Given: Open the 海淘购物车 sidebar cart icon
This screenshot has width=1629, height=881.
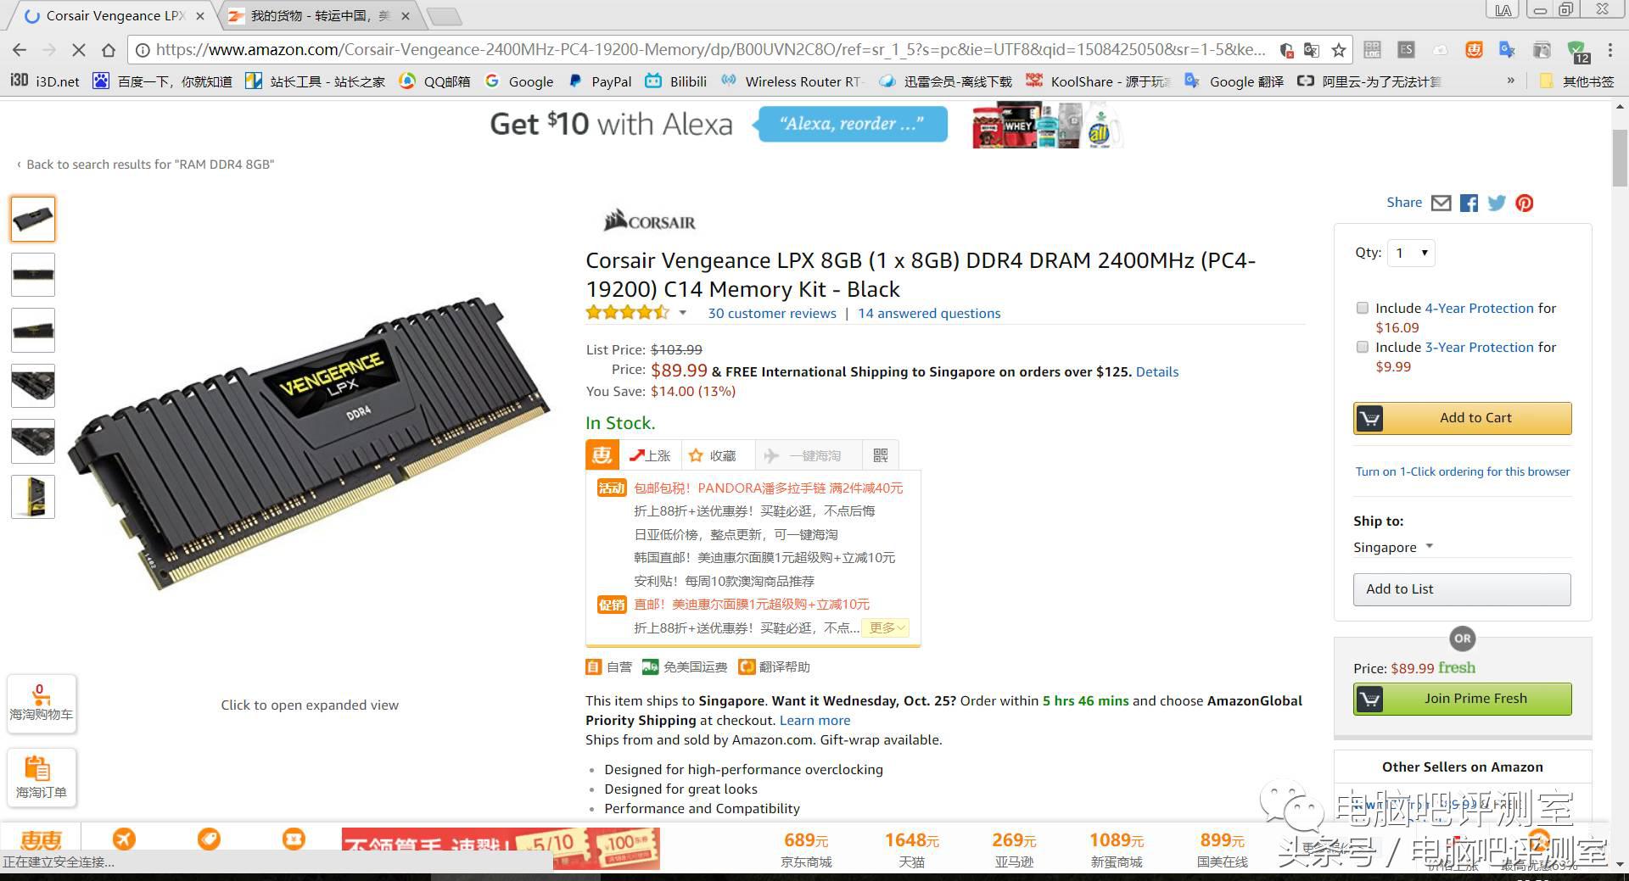Looking at the screenshot, I should pyautogui.click(x=42, y=703).
